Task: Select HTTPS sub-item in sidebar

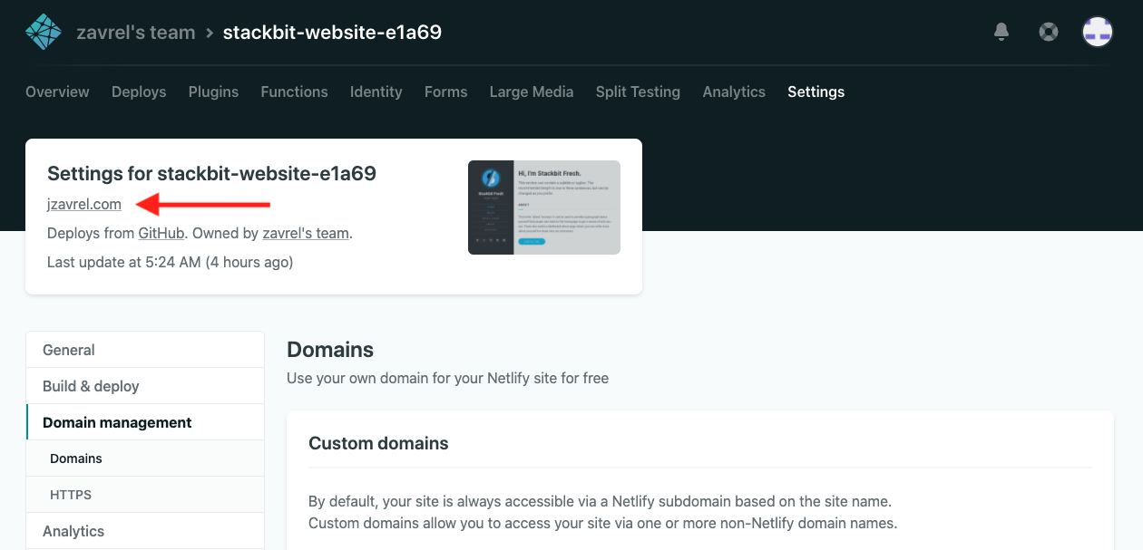Action: pos(145,495)
